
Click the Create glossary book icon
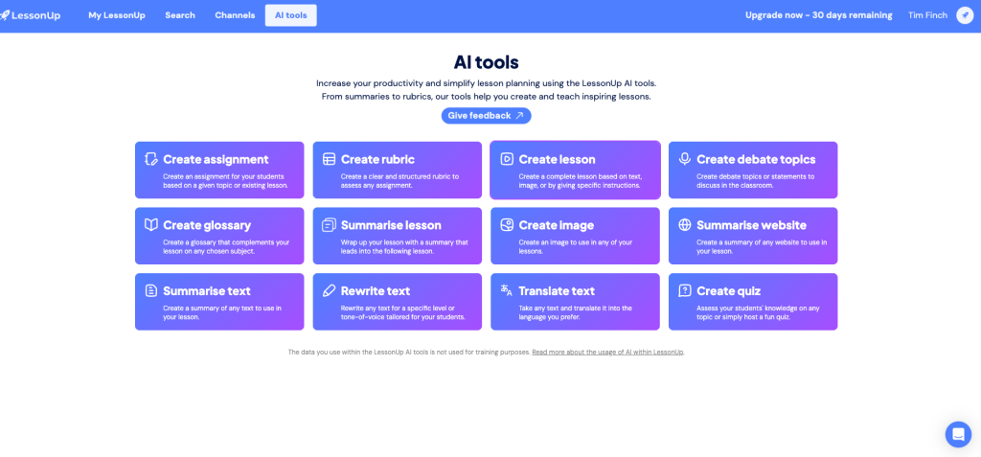[150, 225]
